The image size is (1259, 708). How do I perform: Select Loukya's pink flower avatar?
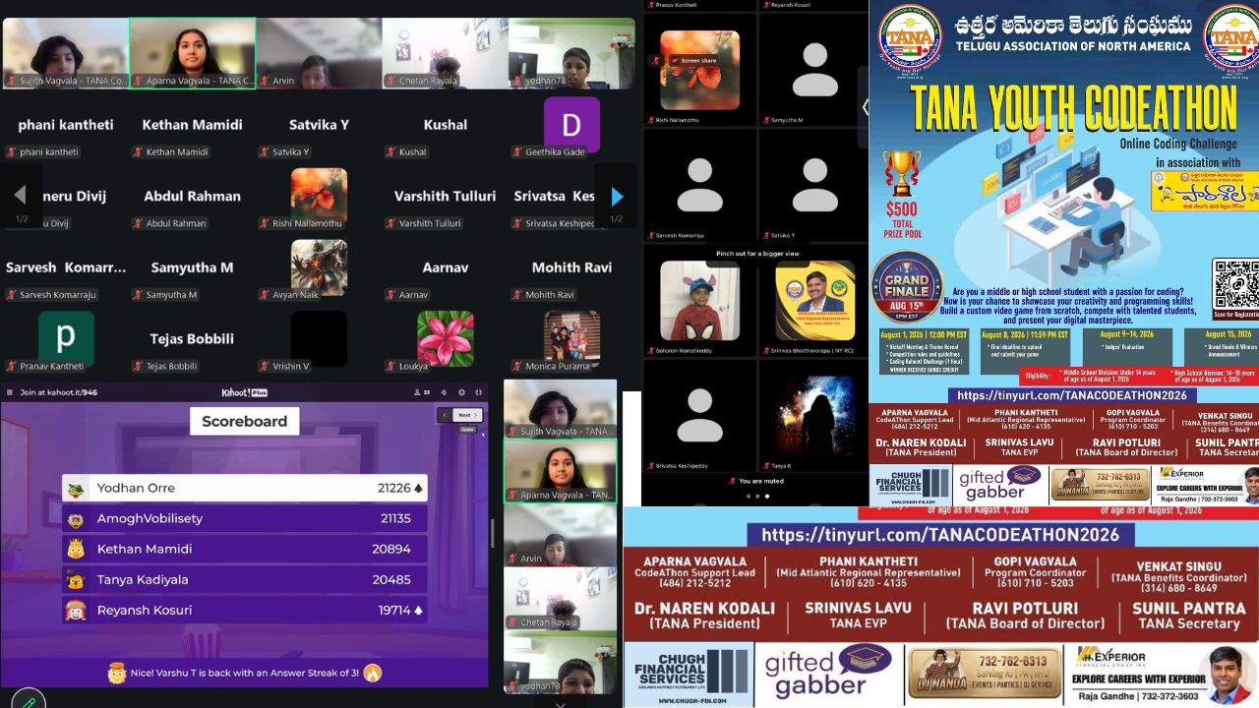(x=446, y=339)
